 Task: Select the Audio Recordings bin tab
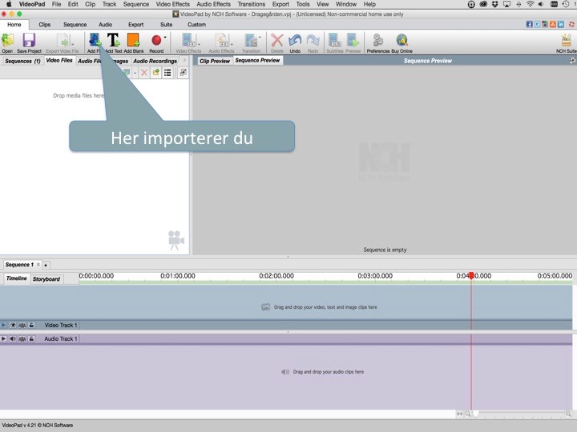tap(155, 61)
